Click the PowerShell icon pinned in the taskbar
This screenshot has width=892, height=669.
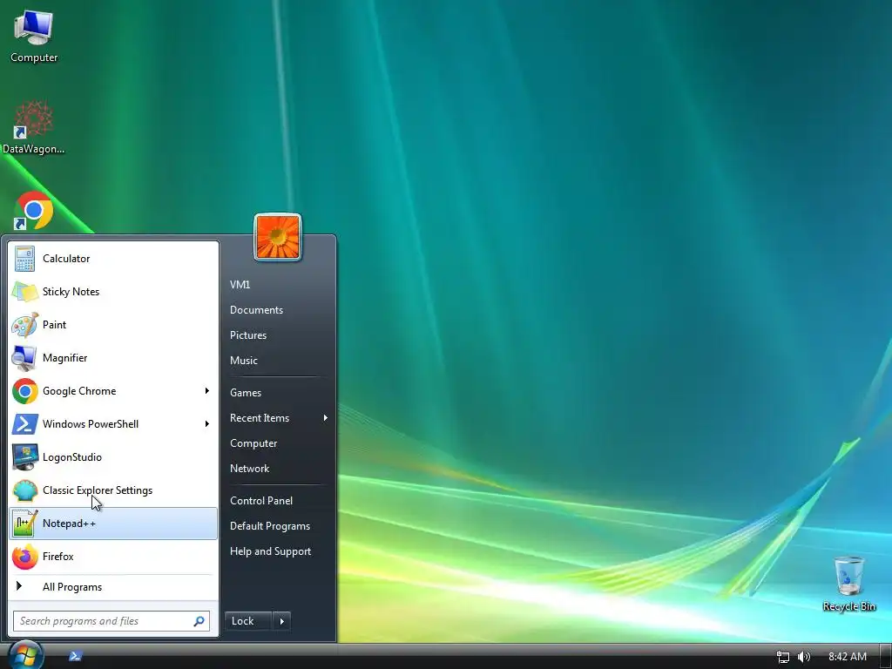(x=75, y=656)
